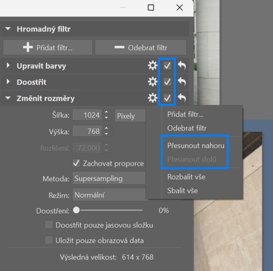Reset Doostřit filter with undo arrow
273x271 pixels.
182,82
